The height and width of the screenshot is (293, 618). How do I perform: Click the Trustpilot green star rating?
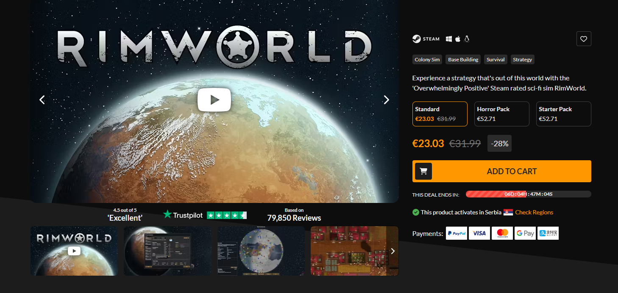[227, 215]
